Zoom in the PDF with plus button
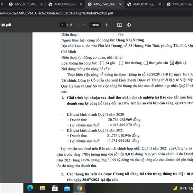The height and width of the screenshot is (193, 193). pyautogui.click(x=106, y=25)
